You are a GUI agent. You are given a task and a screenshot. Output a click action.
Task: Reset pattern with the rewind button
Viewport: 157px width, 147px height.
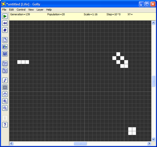[x=5, y=23]
